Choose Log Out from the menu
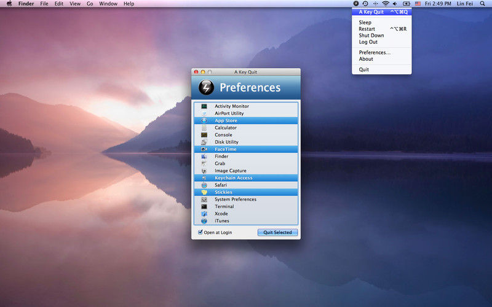 (381, 42)
